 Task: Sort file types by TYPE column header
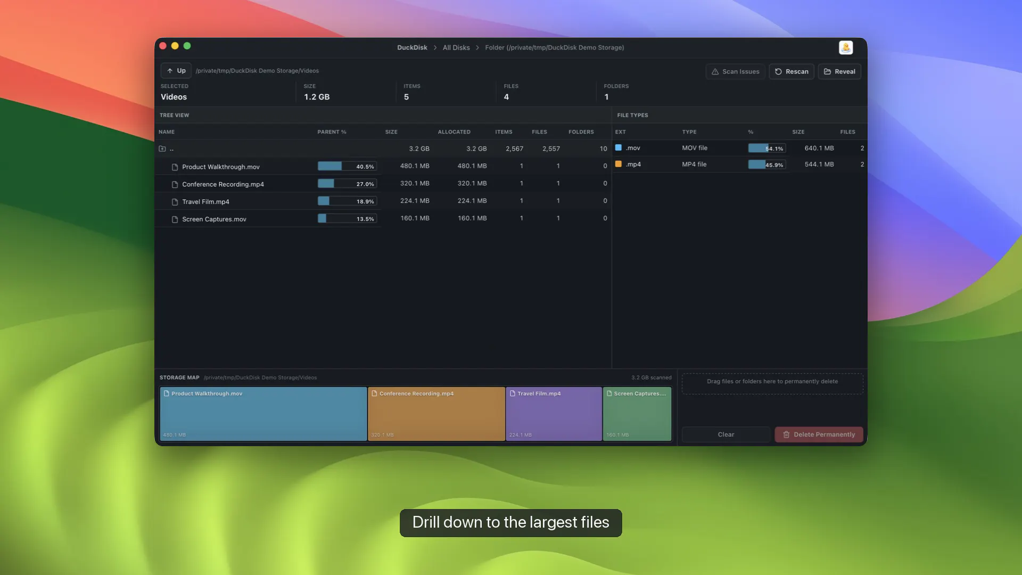coord(689,132)
